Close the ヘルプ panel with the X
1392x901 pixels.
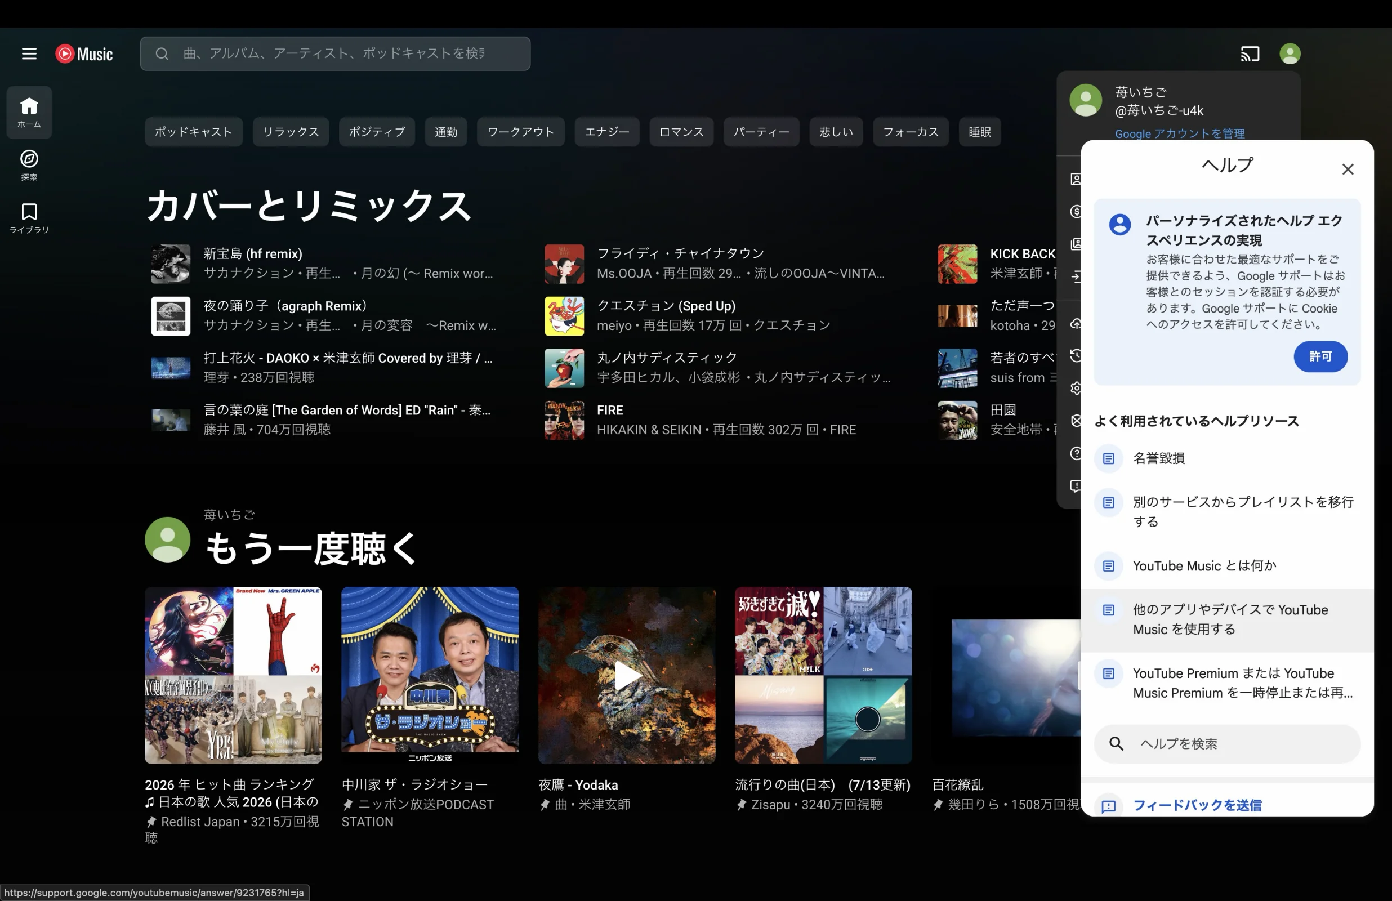1348,169
